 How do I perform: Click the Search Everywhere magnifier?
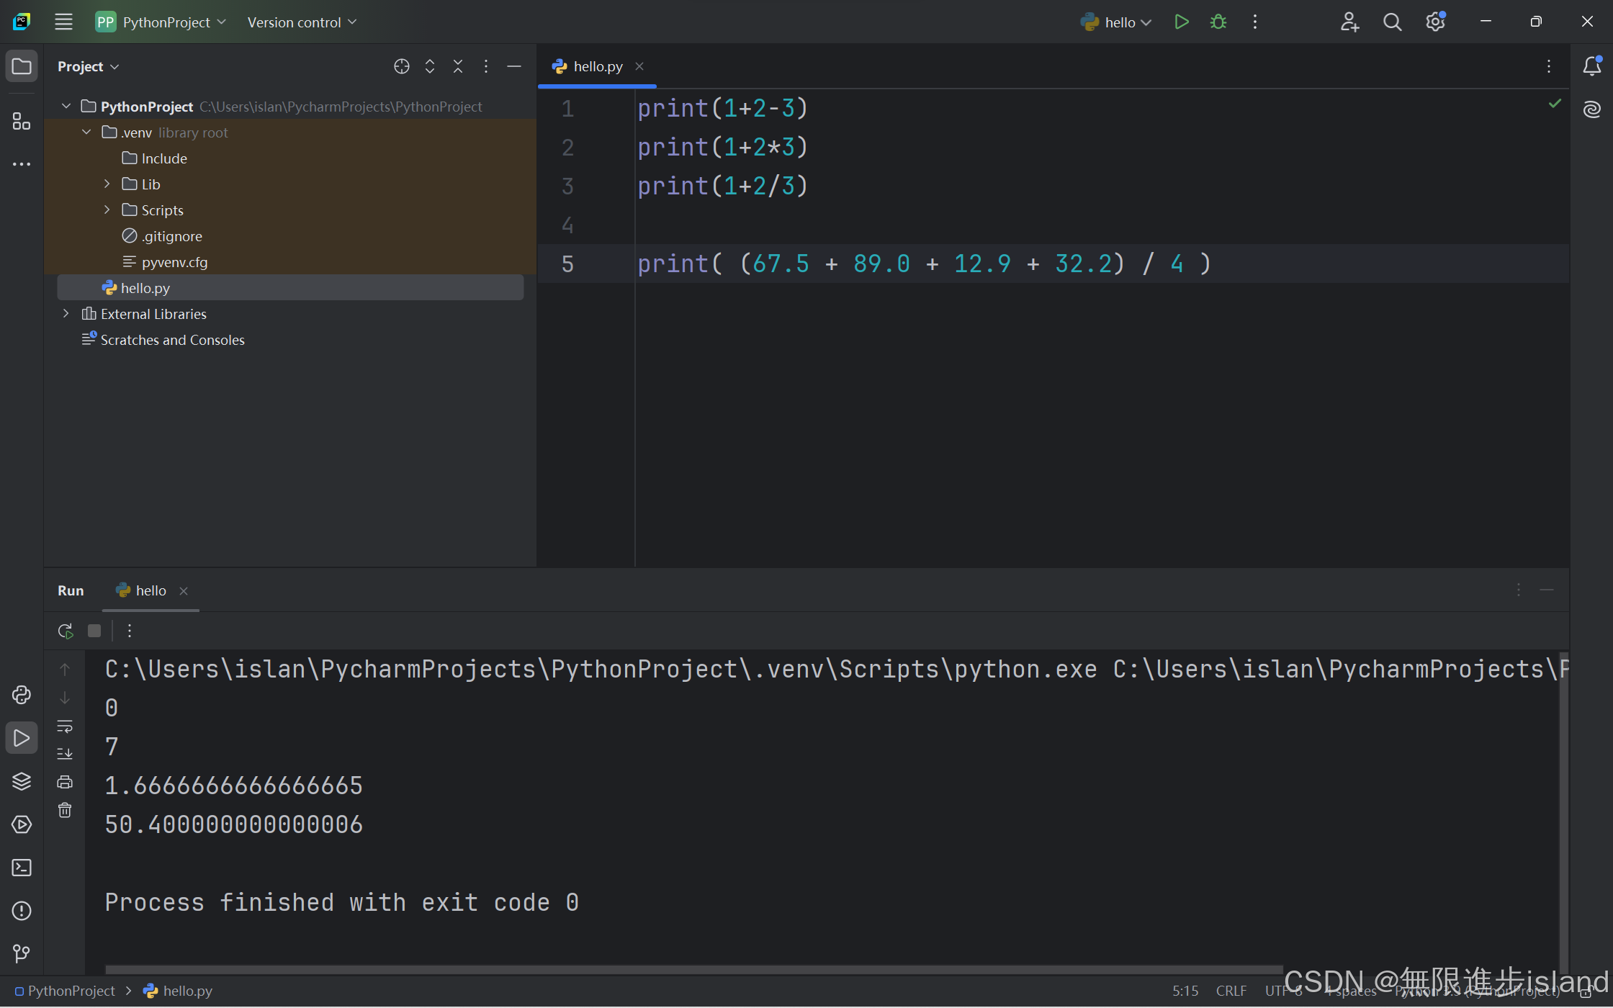tap(1392, 22)
